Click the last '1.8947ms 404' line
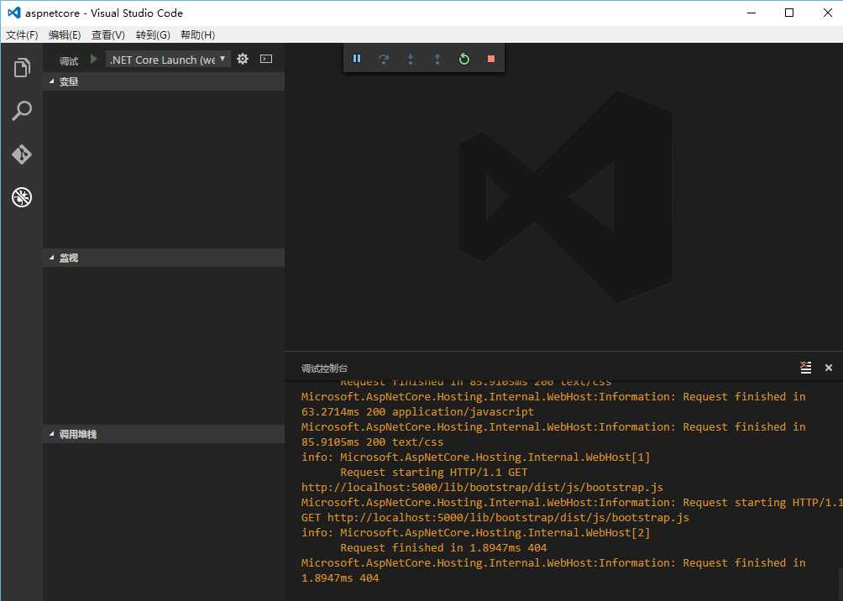 point(340,577)
